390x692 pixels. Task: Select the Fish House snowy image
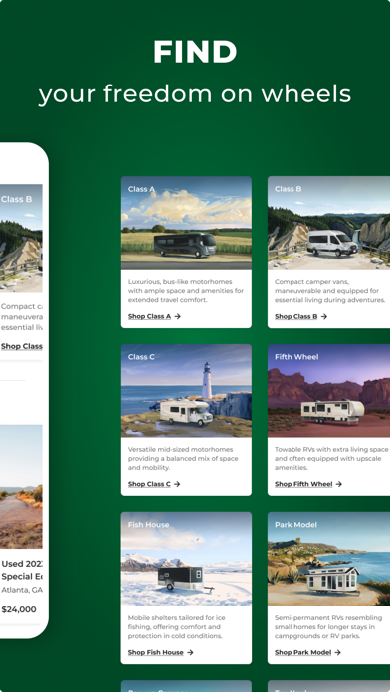(186, 559)
